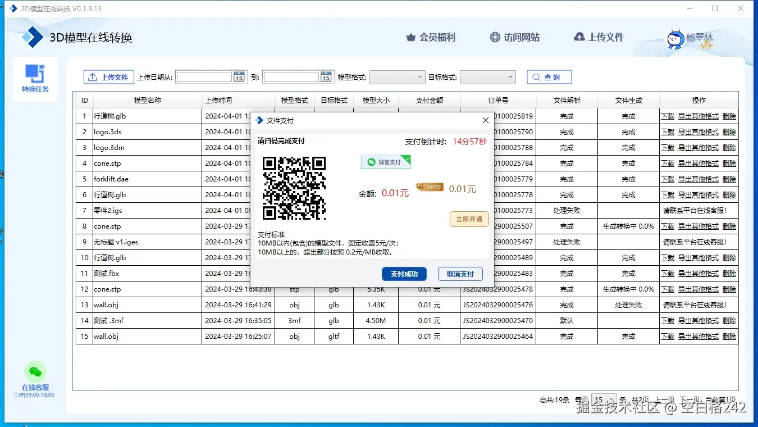Click 请联系平台在线客服! in row 7
758x427 pixels.
coord(695,211)
